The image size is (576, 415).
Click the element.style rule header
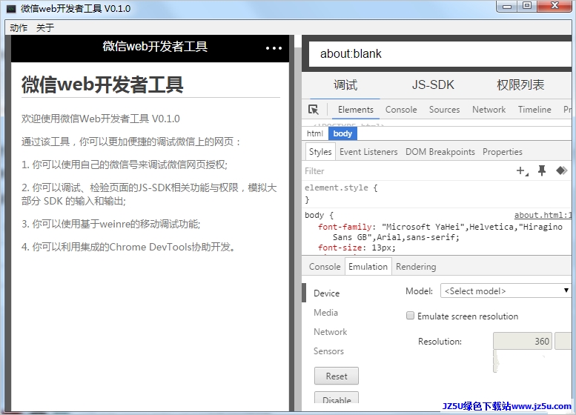pos(340,187)
